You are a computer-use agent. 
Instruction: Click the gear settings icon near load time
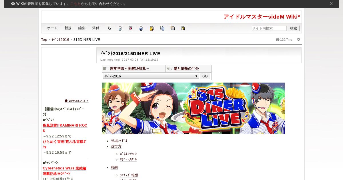click(x=299, y=39)
